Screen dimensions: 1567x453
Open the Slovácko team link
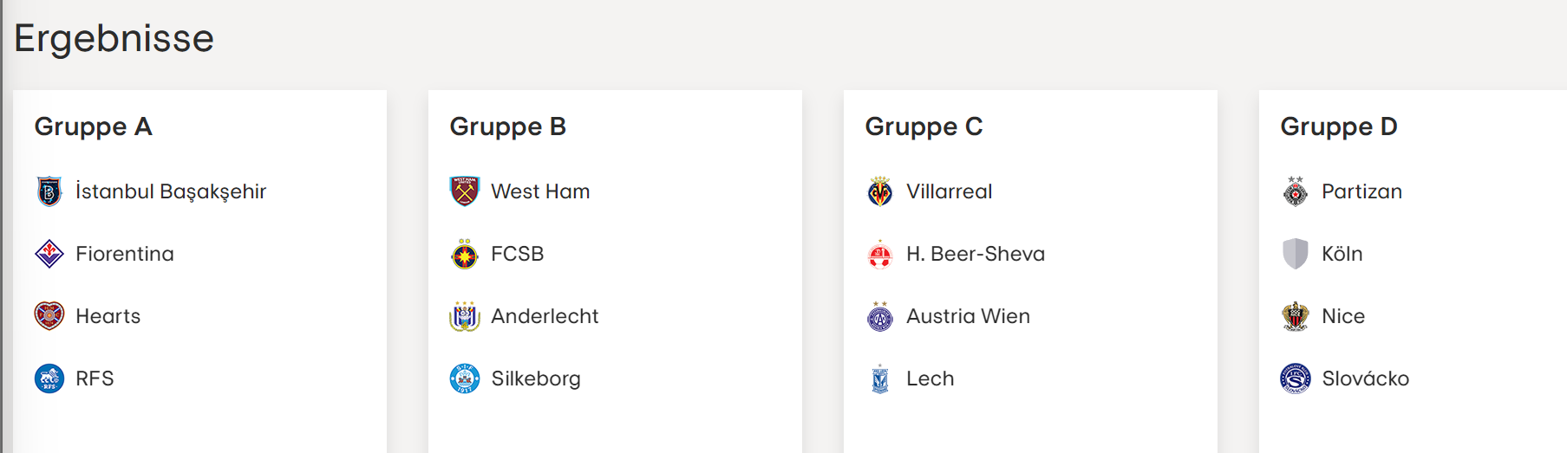[x=1365, y=379]
